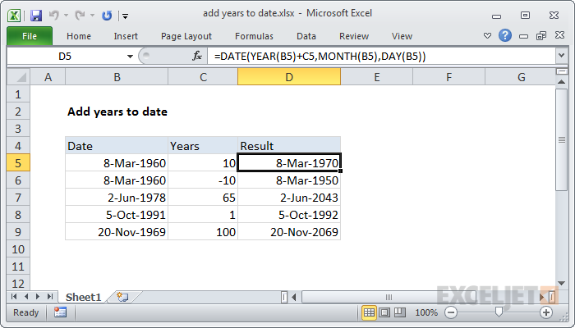Click the zoom in plus button
The image size is (575, 328).
click(x=546, y=312)
